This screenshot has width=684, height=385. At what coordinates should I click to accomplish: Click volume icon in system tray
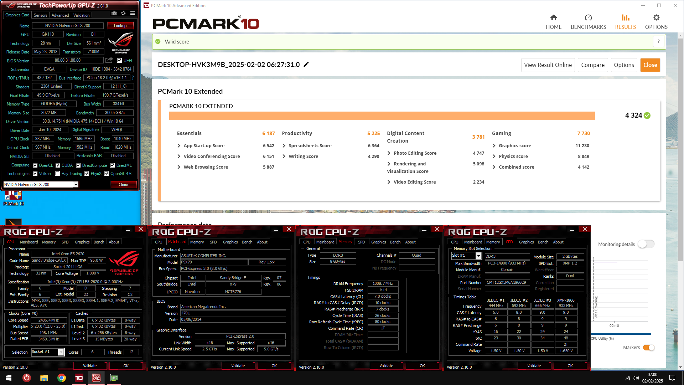[636, 378]
